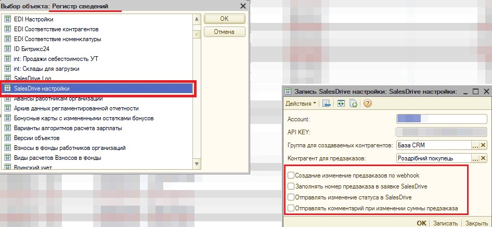
Task: Select EDI Соответствие номенклатуры row
Action: (x=97, y=39)
